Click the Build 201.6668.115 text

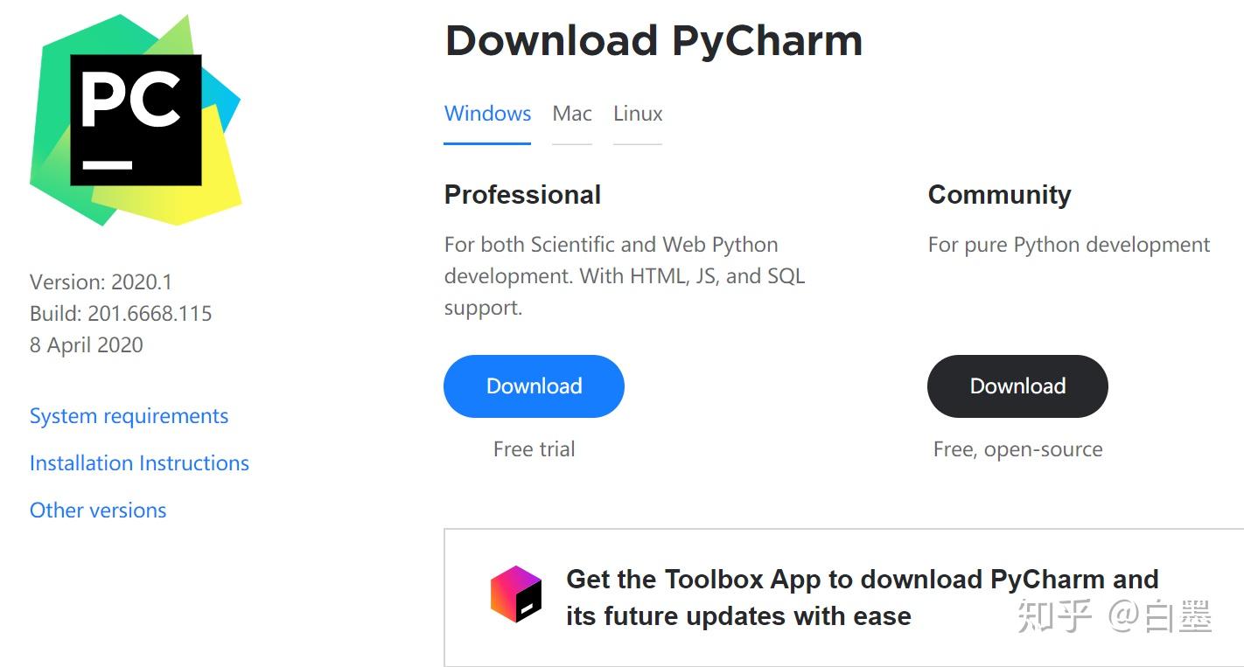pyautogui.click(x=120, y=313)
